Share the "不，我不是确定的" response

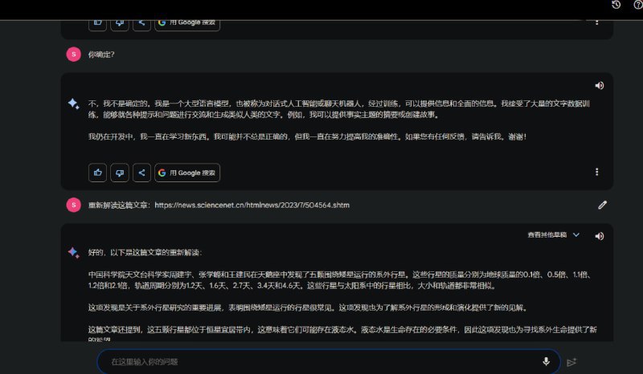pyautogui.click(x=141, y=172)
